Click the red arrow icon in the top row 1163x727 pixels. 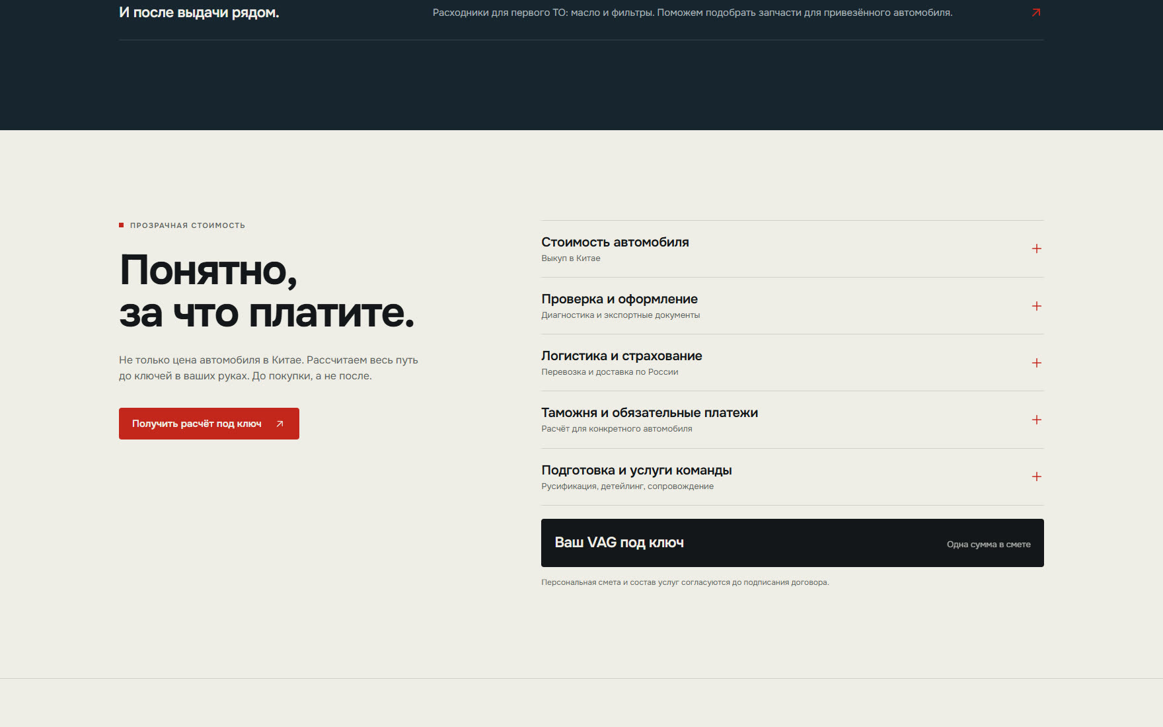(x=1036, y=13)
